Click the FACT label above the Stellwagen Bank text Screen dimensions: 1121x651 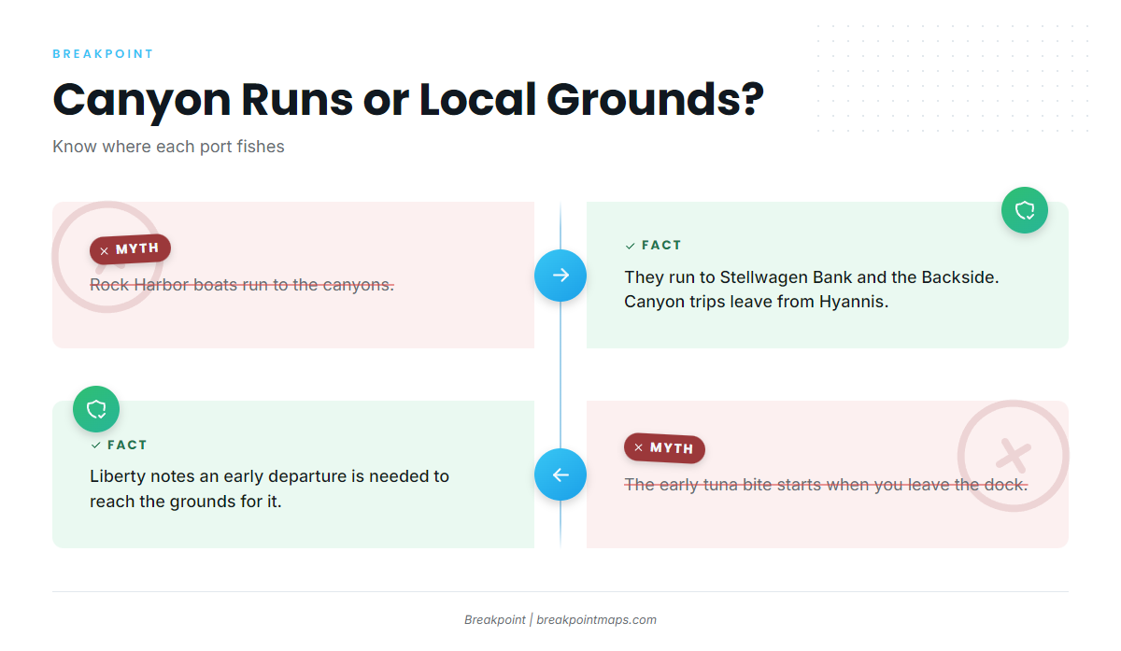click(x=653, y=246)
